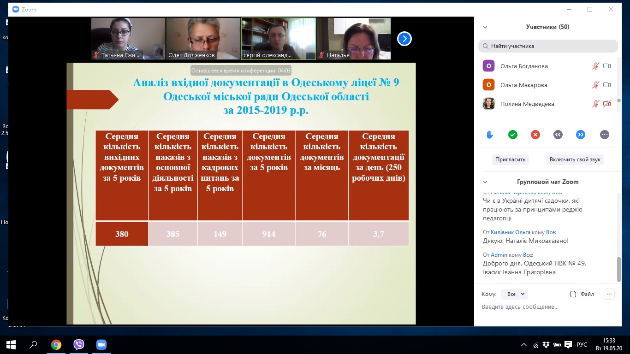Click the Dropbox tray icon

pyautogui.click(x=546, y=345)
